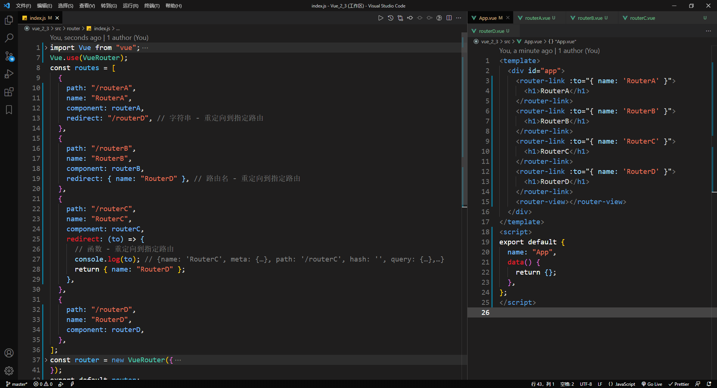Open the index.js breadcrumb dropdown
This screenshot has height=388, width=717.
click(102, 28)
